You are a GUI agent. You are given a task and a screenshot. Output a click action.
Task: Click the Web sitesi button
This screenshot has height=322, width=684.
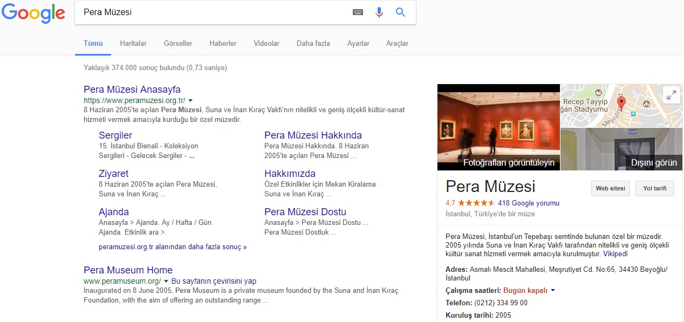611,188
